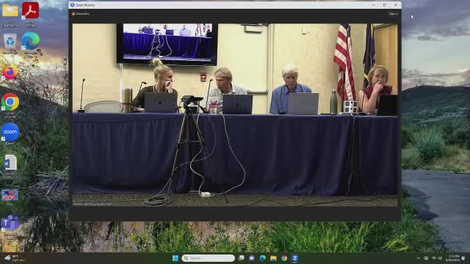
Task: Open the Recycle Bin desktop icon
Action: [x=10, y=42]
